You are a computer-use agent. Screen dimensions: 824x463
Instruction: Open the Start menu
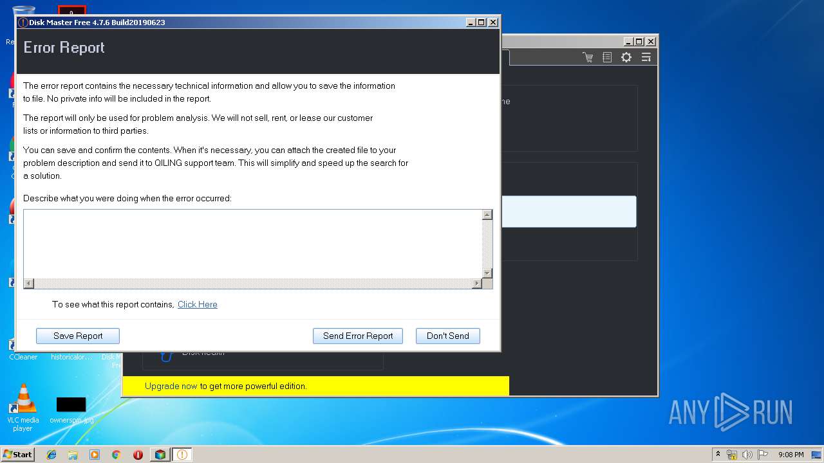pyautogui.click(x=17, y=455)
